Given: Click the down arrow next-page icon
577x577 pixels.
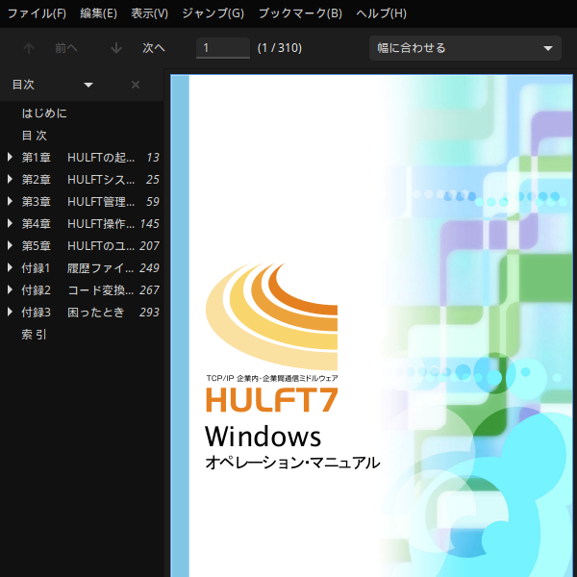Looking at the screenshot, I should pyautogui.click(x=116, y=48).
